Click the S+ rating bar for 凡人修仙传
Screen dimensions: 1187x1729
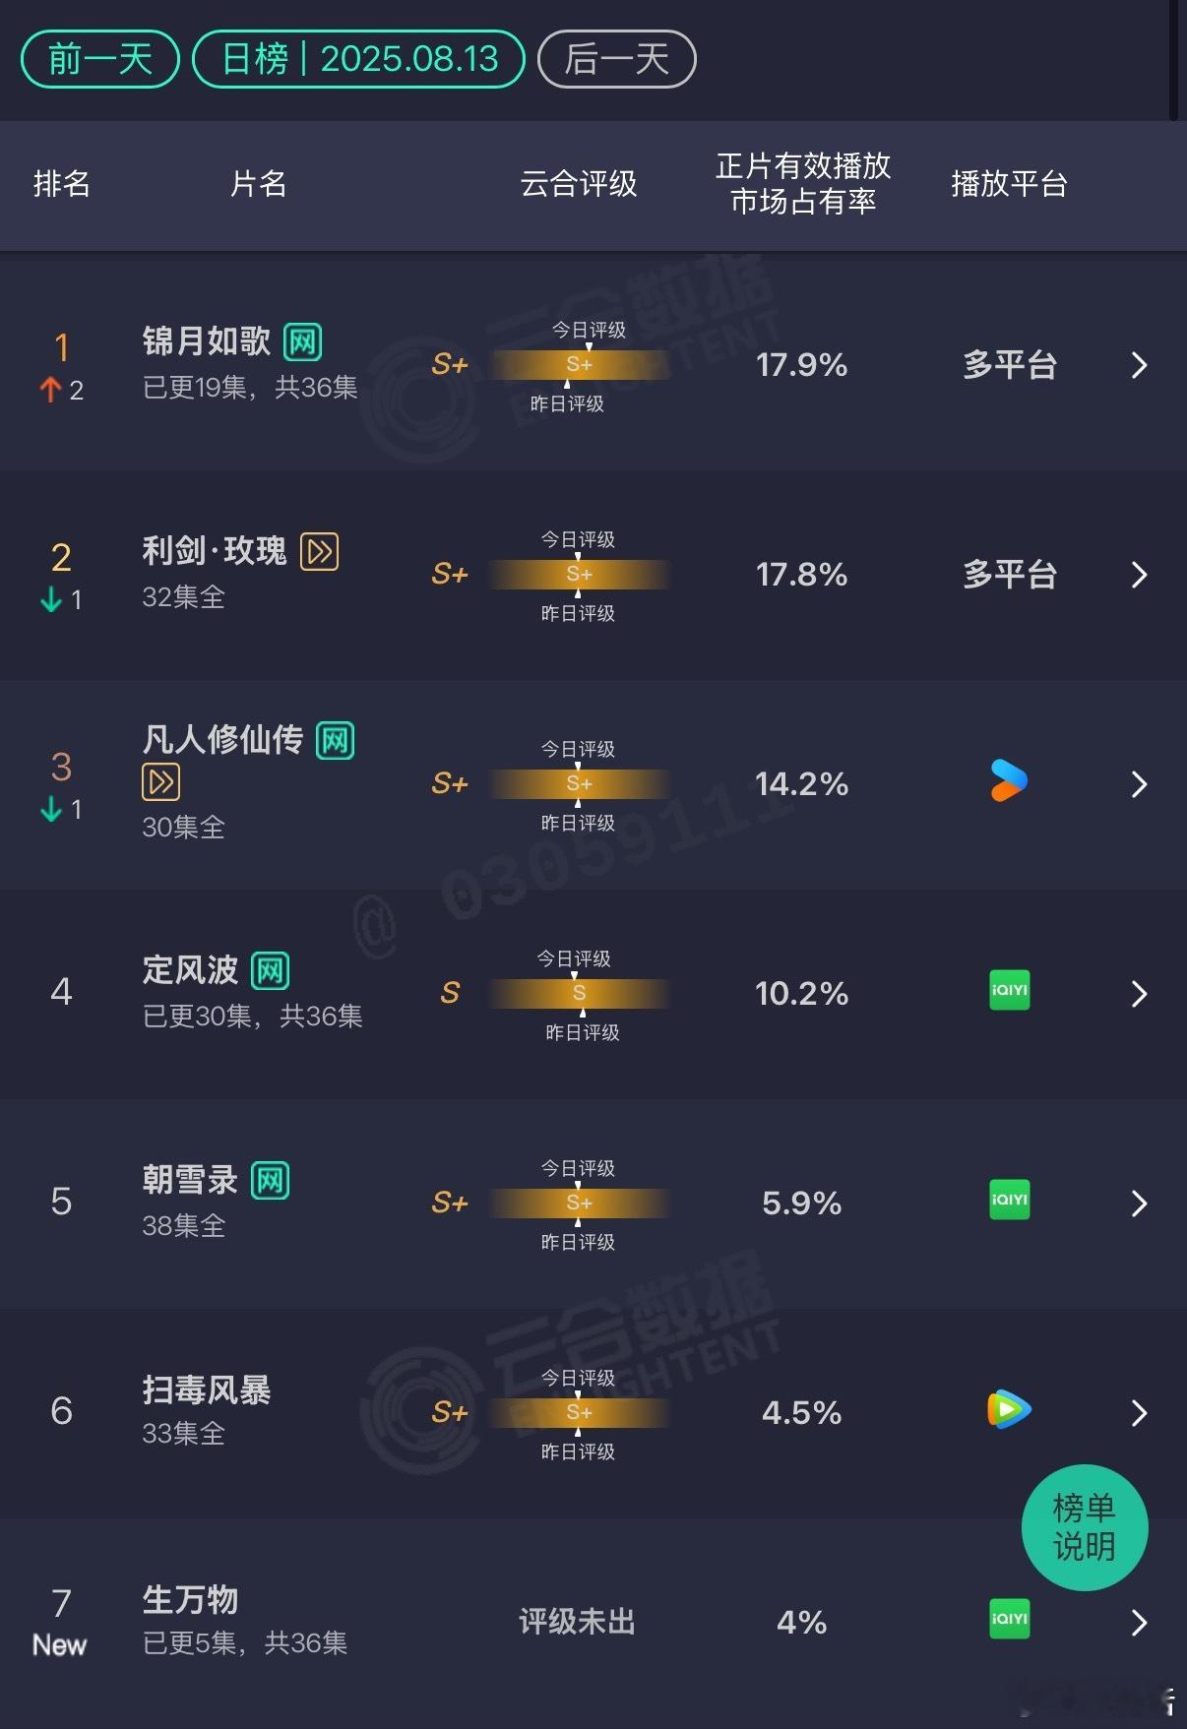[580, 783]
